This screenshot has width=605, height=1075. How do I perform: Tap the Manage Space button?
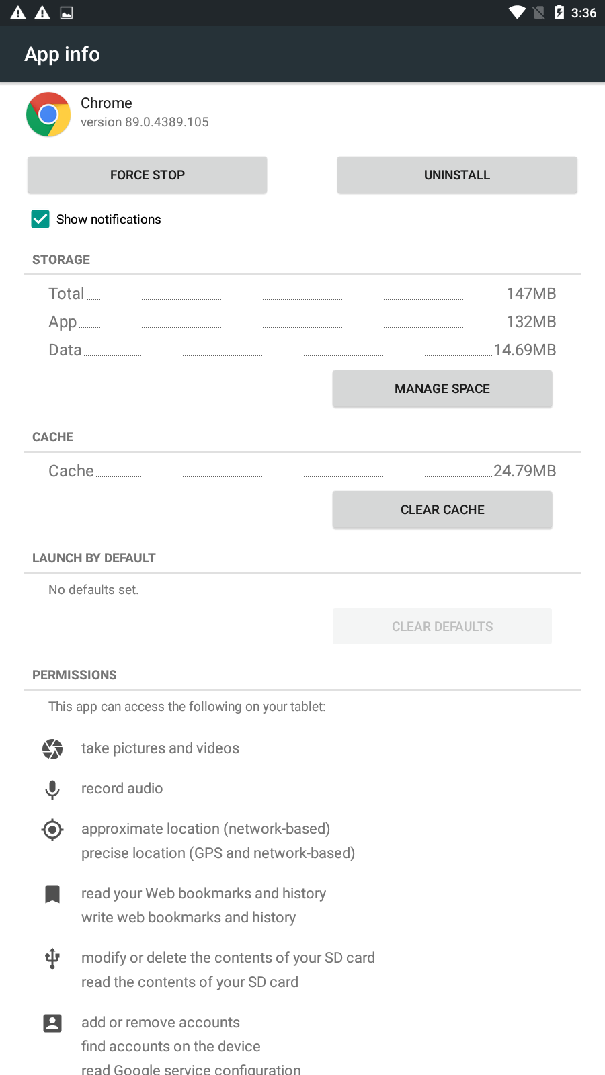coord(442,389)
